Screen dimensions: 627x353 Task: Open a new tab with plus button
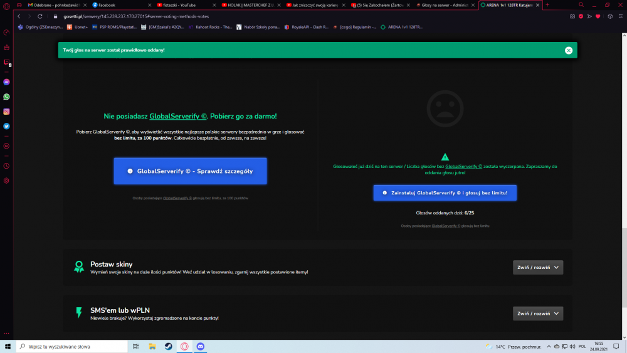pyautogui.click(x=547, y=5)
